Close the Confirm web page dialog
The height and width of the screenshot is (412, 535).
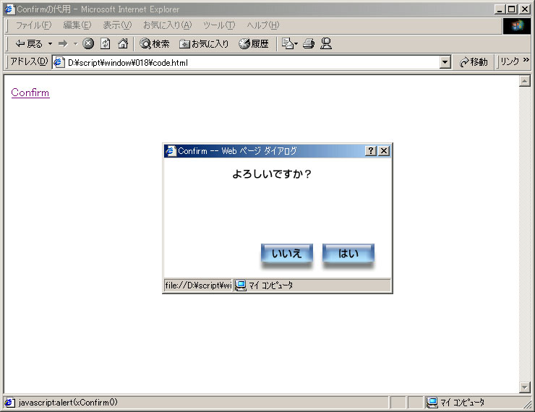tap(384, 151)
